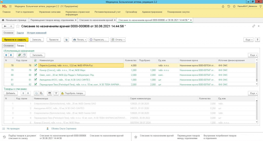Select the Товары form tab
The width and height of the screenshot is (263, 141).
pos(20,46)
